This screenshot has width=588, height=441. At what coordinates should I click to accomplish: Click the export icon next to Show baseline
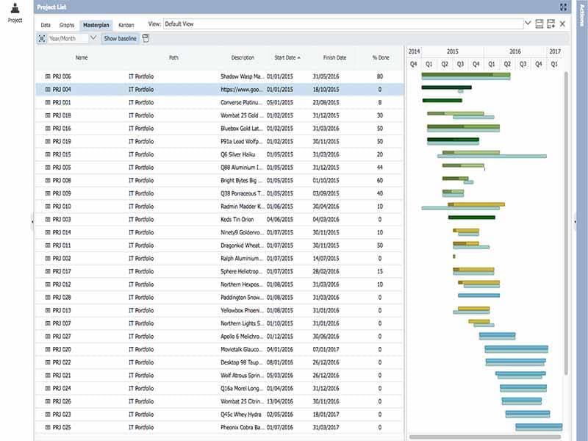point(146,38)
